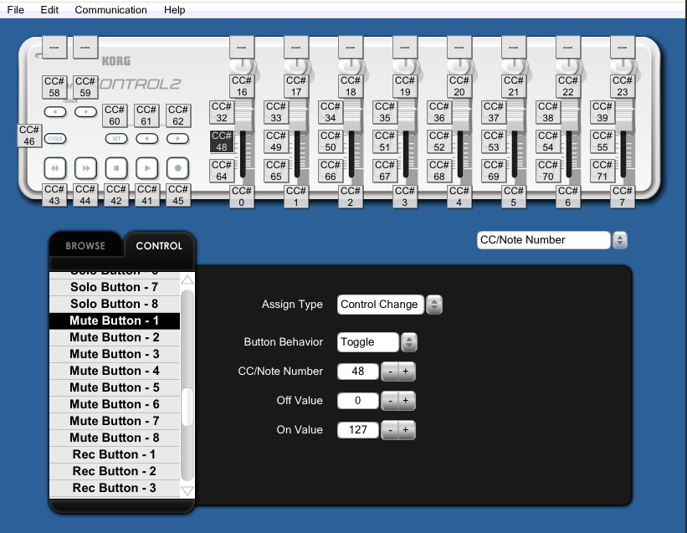
Task: Select the CC# 46 cycle label
Action: pyautogui.click(x=29, y=136)
